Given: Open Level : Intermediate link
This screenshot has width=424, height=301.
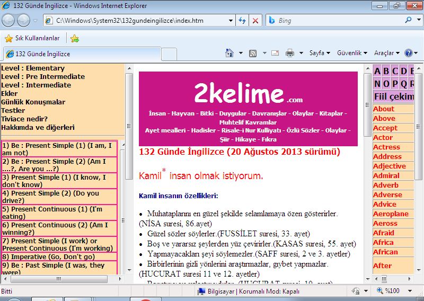Looking at the screenshot, I should (36, 85).
